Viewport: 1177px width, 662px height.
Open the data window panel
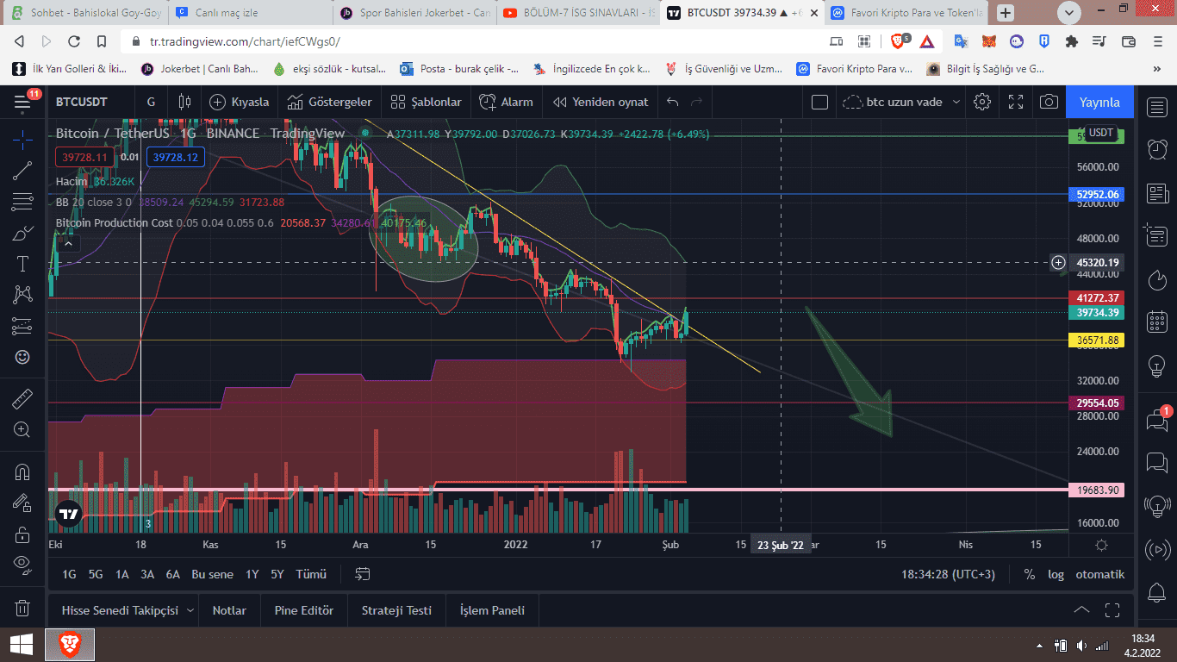pos(1157,235)
